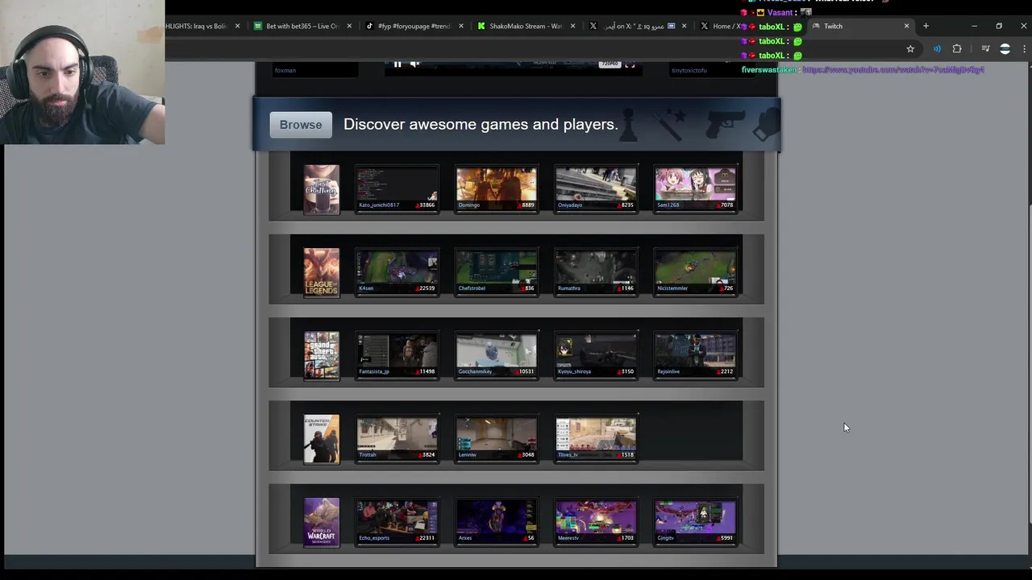This screenshot has width=1032, height=580.
Task: Open Tiives_tv's stream thumbnail
Action: click(x=596, y=439)
